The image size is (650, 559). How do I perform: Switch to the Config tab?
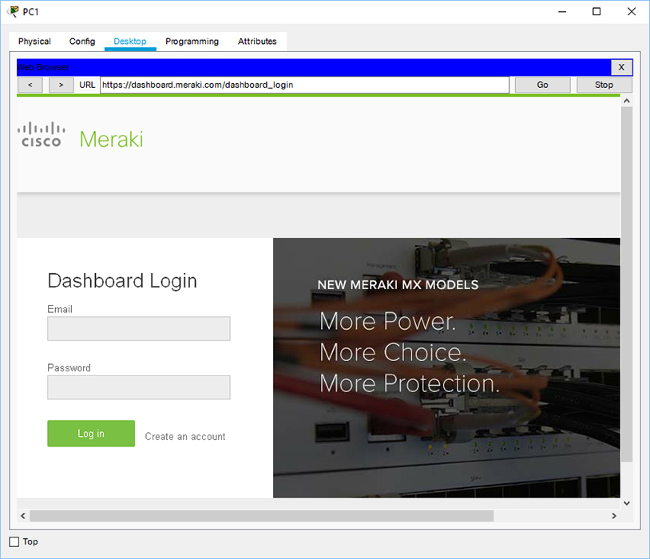[x=82, y=42]
